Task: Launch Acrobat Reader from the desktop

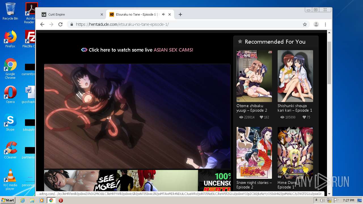Action: (30, 13)
